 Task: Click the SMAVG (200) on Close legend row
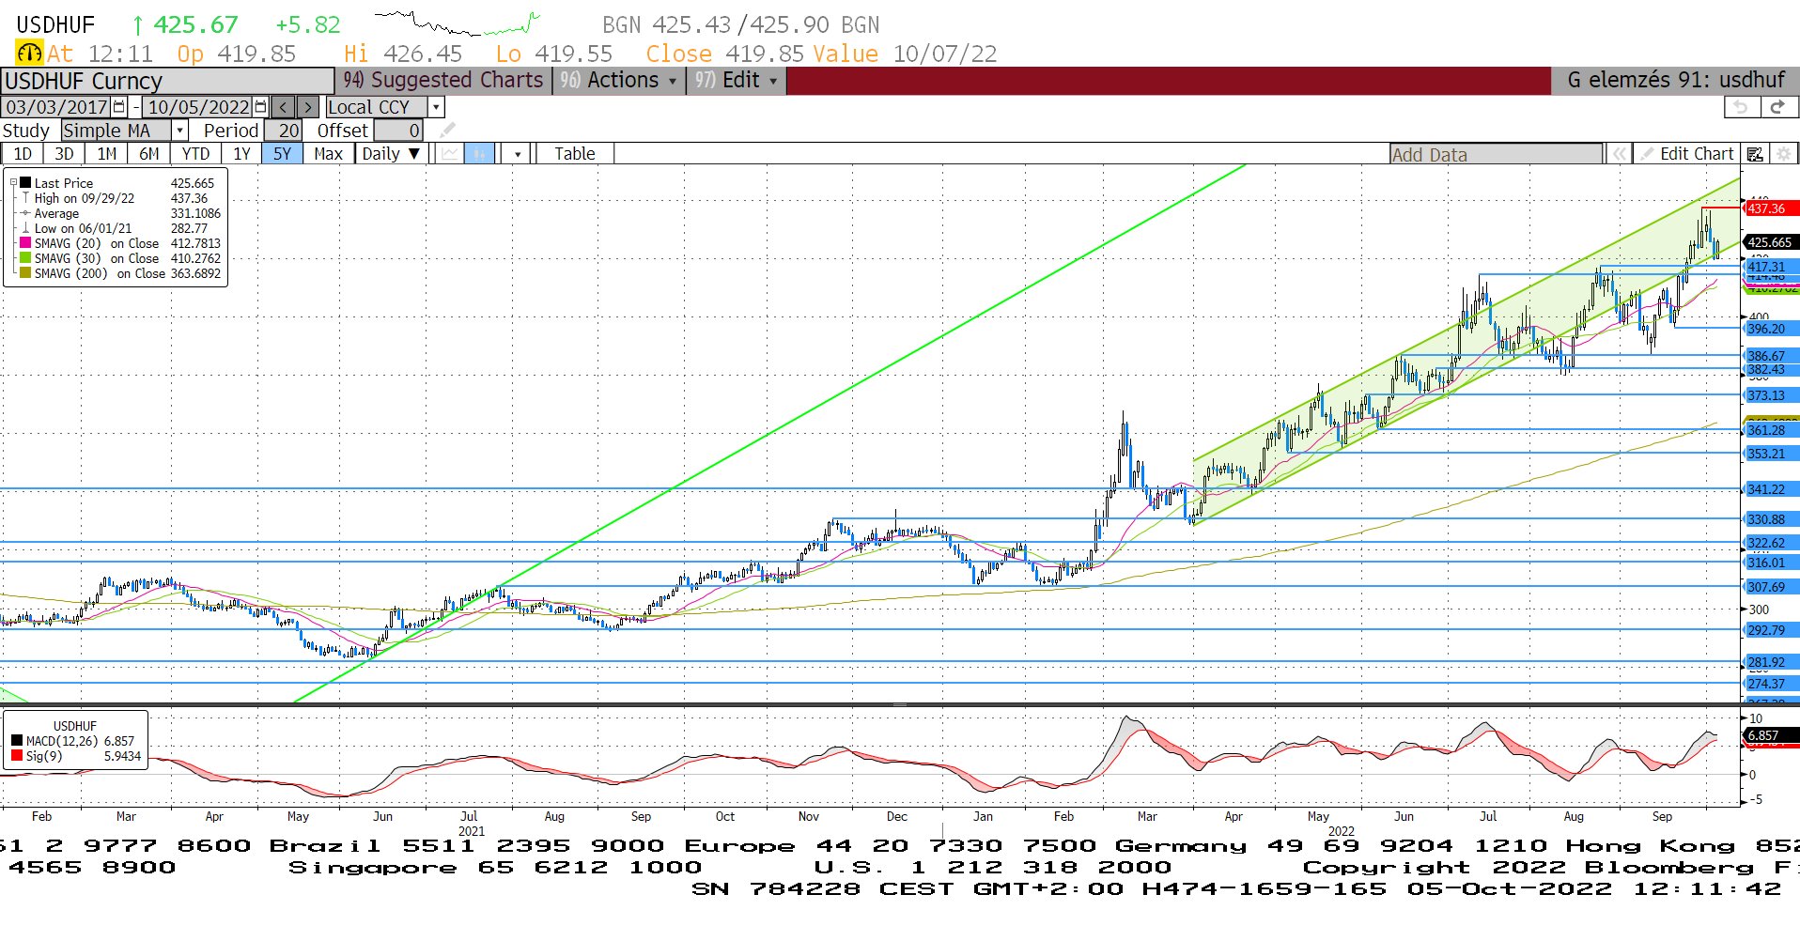[120, 273]
